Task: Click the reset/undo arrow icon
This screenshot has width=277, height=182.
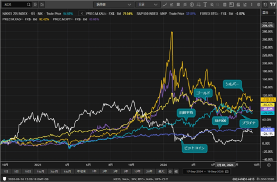Action: (265, 5)
